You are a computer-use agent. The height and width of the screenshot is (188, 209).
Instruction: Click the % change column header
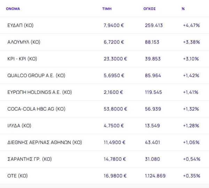[x=183, y=9]
